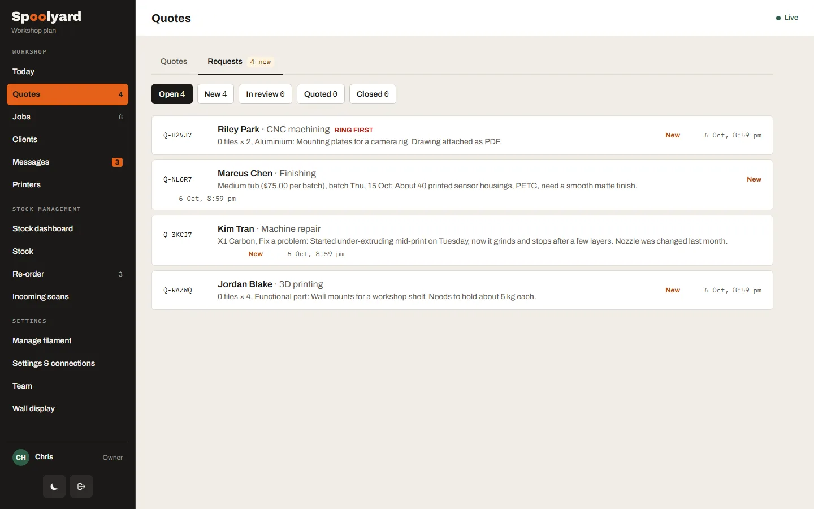
Task: Click the '4 new' badge on Requests
Action: pyautogui.click(x=261, y=62)
